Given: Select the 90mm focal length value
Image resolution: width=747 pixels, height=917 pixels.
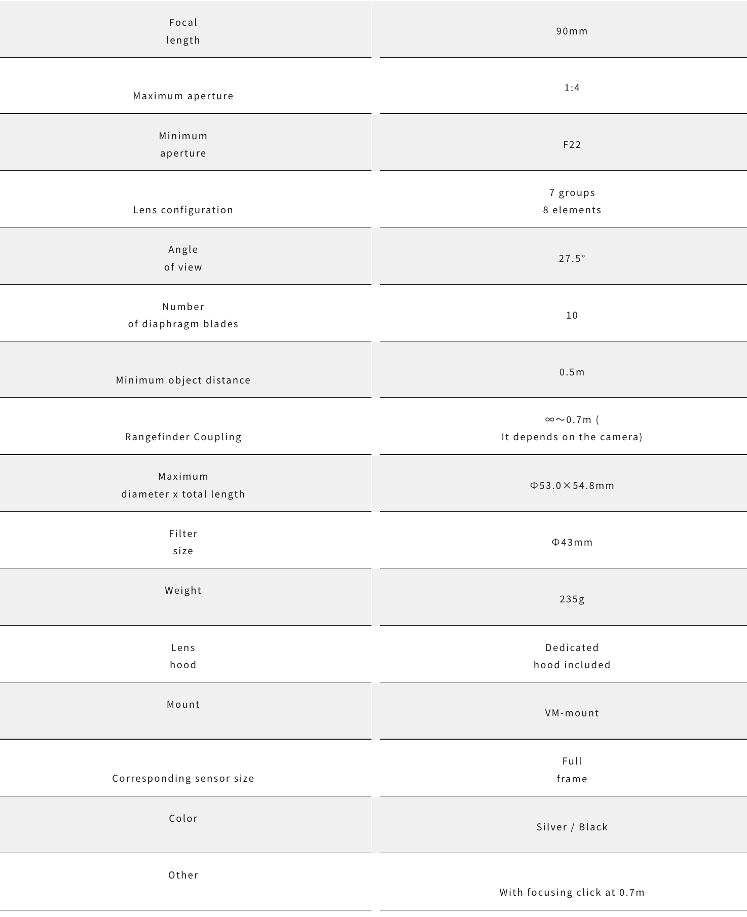Looking at the screenshot, I should 572,31.
